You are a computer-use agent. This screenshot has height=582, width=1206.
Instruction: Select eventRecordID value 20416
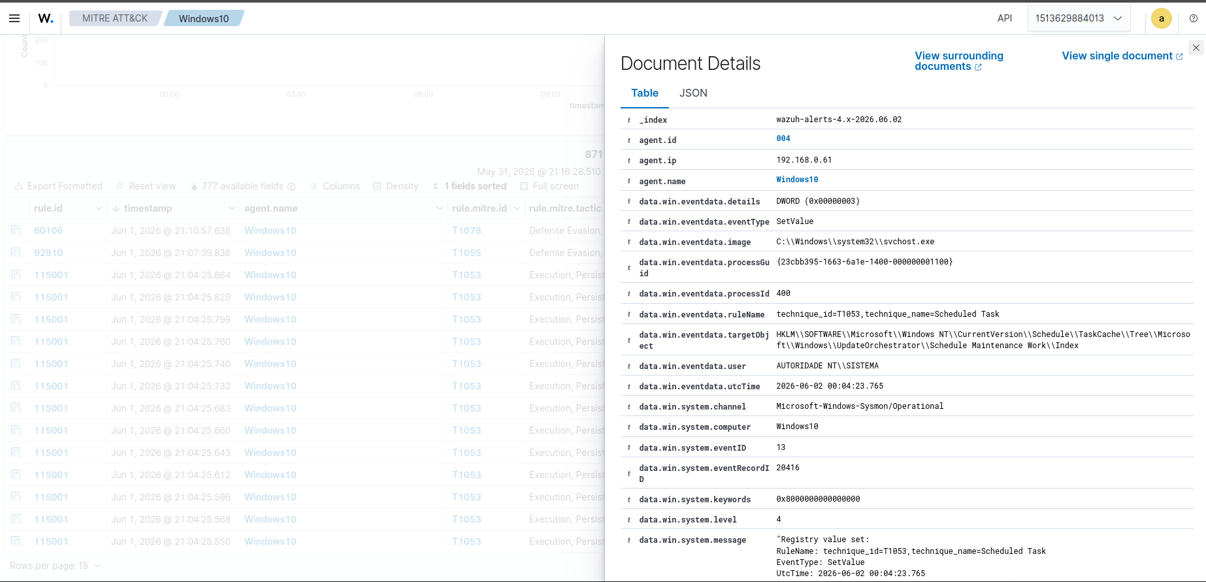(x=788, y=468)
